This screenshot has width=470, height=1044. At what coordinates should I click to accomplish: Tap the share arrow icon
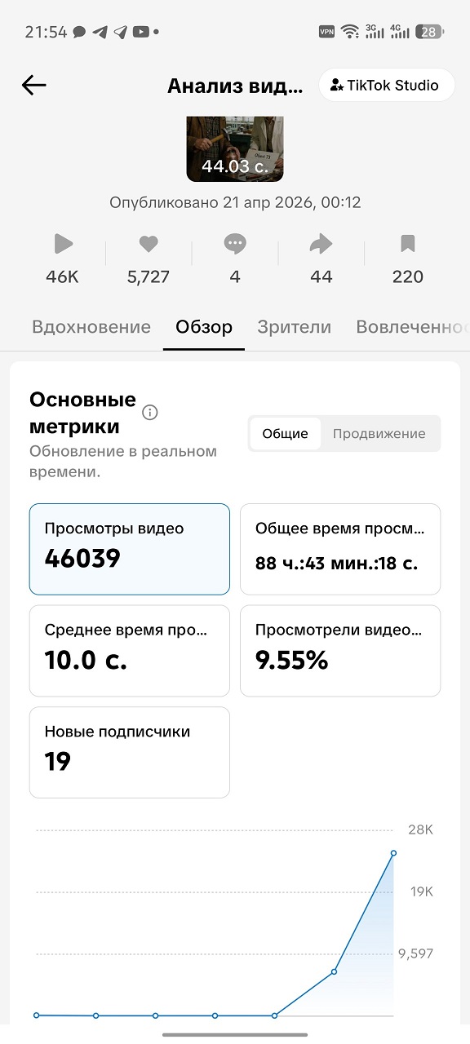(x=321, y=243)
